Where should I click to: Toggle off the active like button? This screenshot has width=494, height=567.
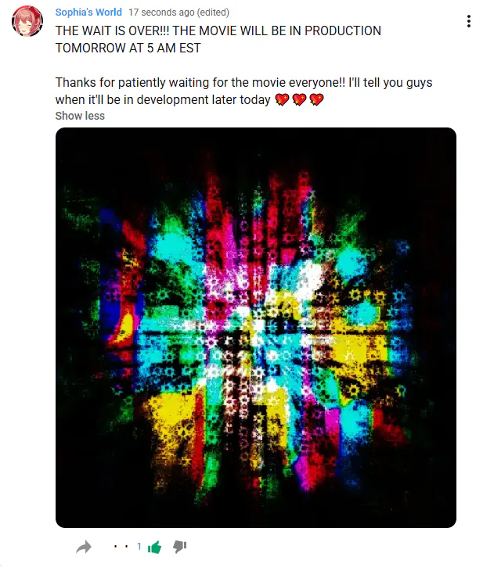154,547
